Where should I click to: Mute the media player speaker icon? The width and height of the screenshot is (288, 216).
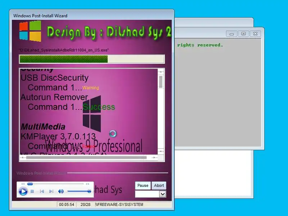pyautogui.click(x=61, y=192)
